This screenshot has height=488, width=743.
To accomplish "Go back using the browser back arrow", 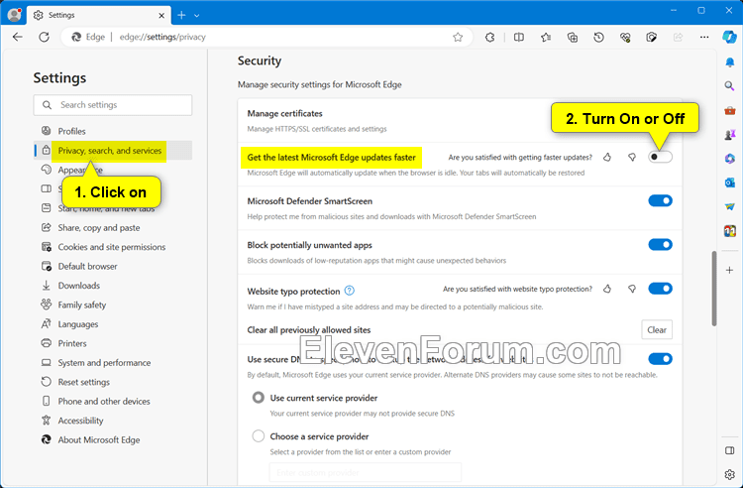I will coord(18,37).
